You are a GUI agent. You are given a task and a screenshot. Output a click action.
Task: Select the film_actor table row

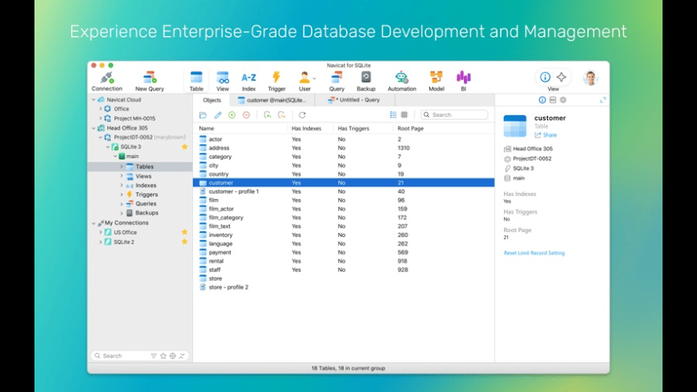(x=344, y=209)
